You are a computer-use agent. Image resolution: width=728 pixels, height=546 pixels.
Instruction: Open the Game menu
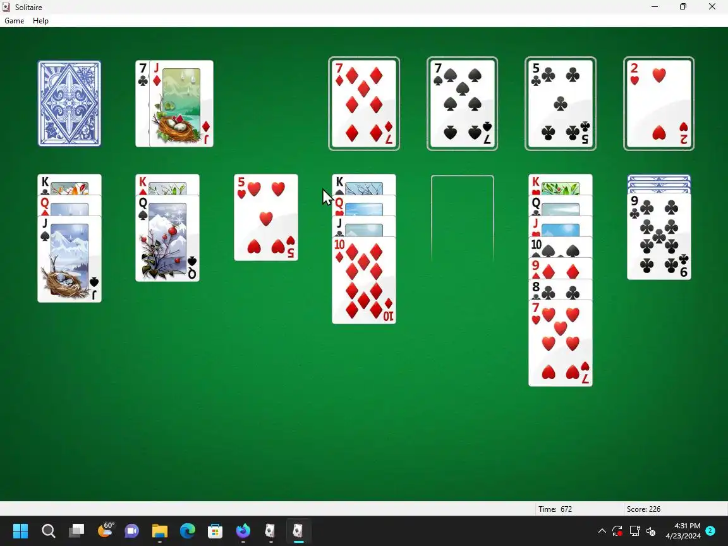[15, 21]
